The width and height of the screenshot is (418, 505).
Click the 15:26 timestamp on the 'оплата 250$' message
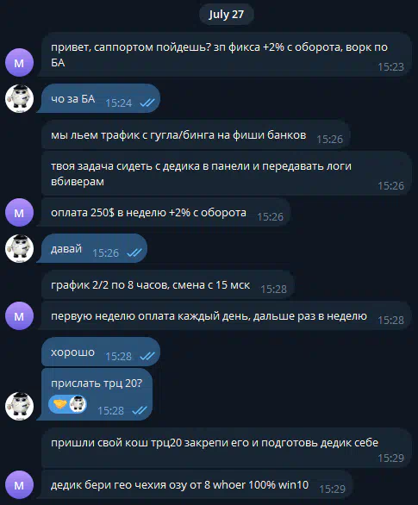[270, 217]
